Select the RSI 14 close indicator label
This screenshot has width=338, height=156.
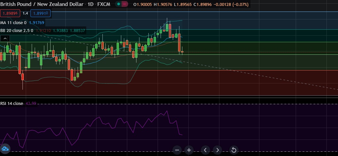[12, 104]
